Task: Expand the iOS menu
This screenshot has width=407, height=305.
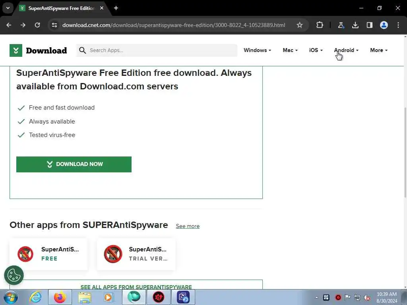Action: pyautogui.click(x=316, y=50)
